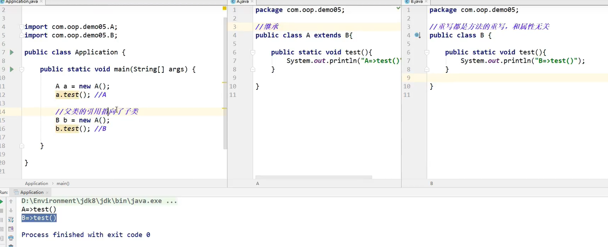
Task: Switch to the B.java editor tab
Action: pos(416,2)
